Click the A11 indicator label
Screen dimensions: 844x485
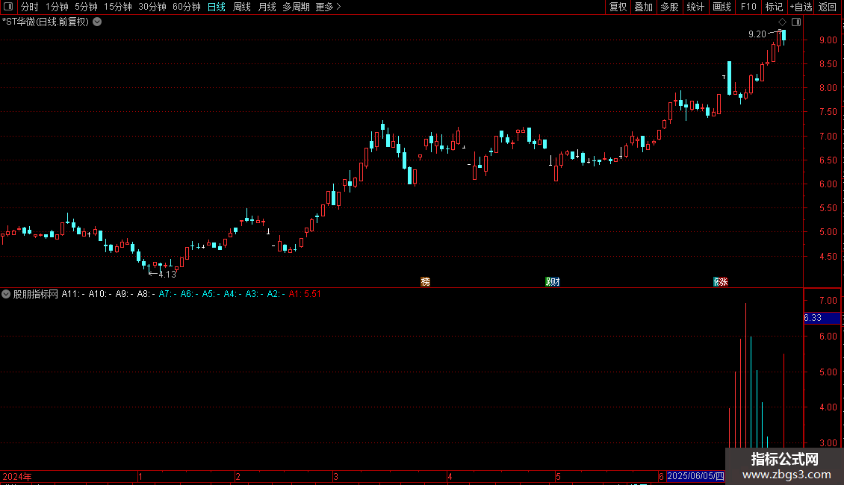[x=72, y=294]
